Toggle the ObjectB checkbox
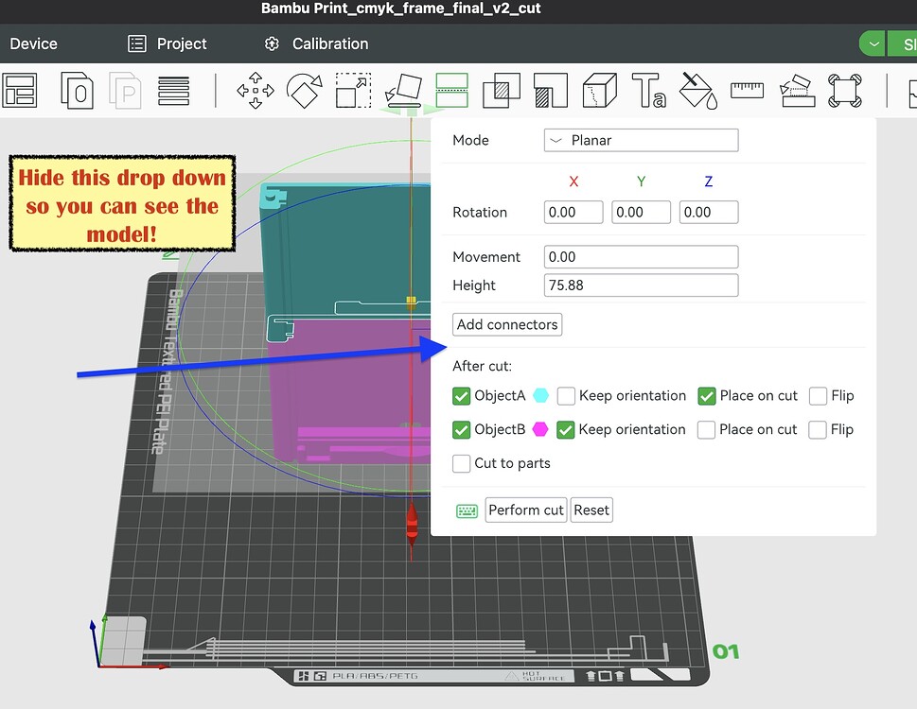This screenshot has height=709, width=917. pos(462,430)
